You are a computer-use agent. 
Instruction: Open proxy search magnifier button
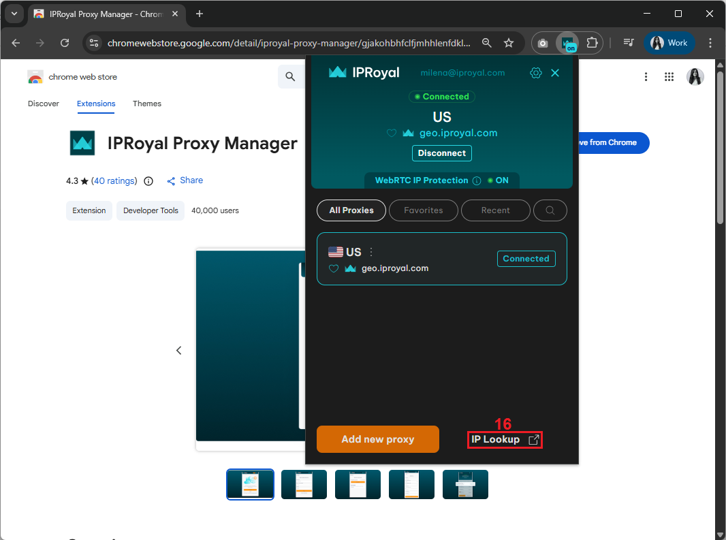click(550, 210)
